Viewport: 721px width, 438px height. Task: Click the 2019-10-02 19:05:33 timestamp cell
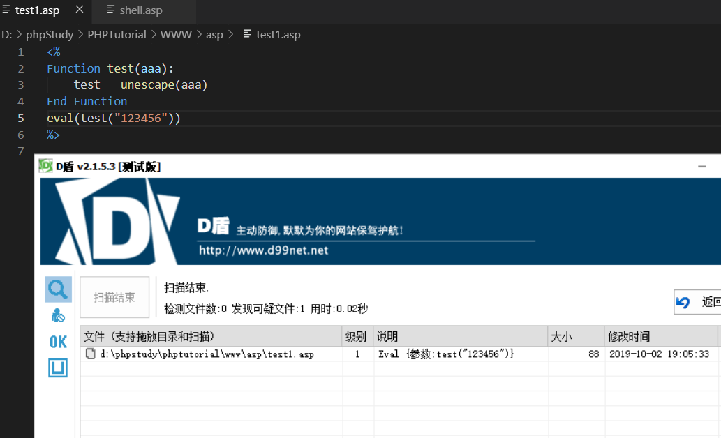tap(659, 354)
